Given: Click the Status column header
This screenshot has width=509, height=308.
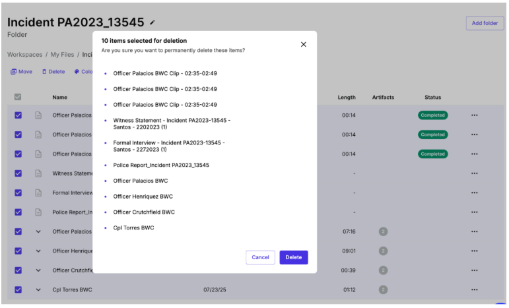Looking at the screenshot, I should tap(432, 97).
